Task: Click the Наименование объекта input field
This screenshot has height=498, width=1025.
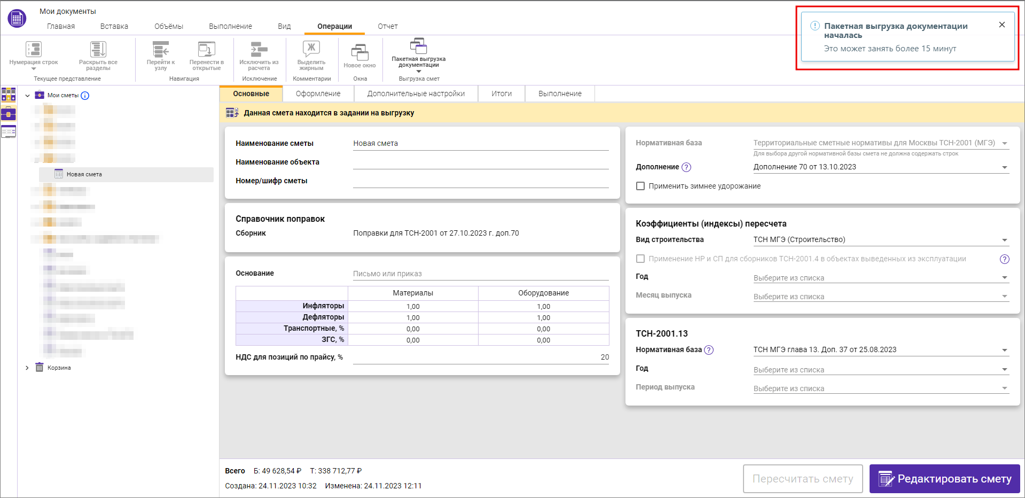Action: (480, 162)
